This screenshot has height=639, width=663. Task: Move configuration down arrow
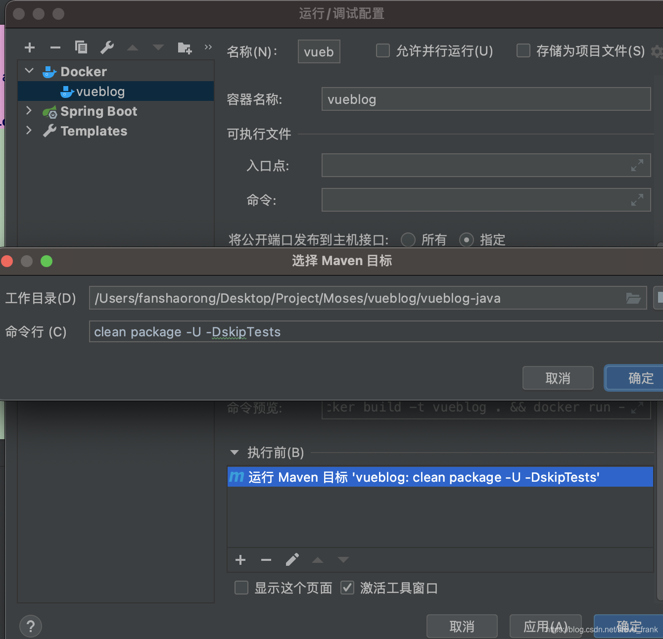[x=158, y=48]
